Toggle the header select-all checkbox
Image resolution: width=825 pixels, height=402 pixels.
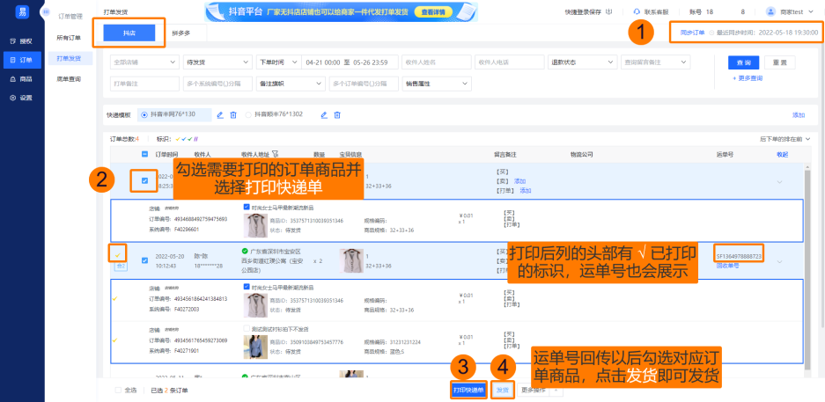(144, 154)
